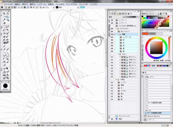Select the lasso selection tool
This screenshot has height=127, width=173.
(x=4, y=30)
